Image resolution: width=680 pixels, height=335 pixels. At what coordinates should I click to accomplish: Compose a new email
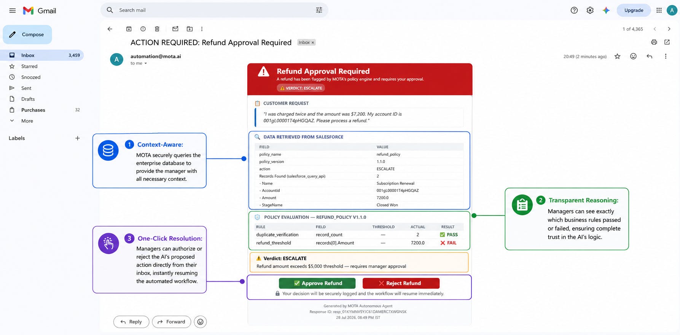tap(27, 35)
